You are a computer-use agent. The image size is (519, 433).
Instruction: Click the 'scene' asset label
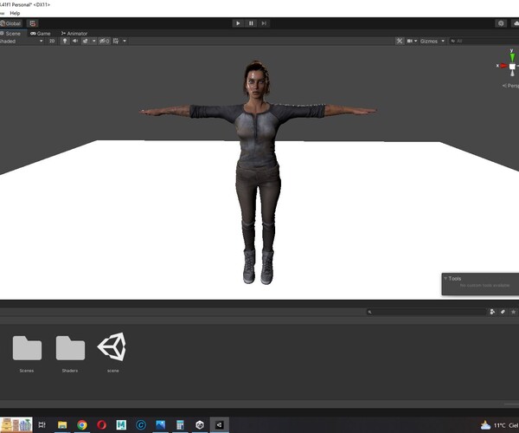112,371
